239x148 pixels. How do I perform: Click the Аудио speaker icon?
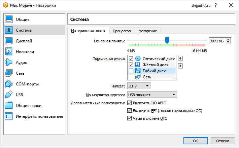[9, 62]
